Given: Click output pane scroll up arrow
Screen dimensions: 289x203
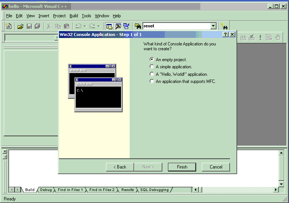Looking at the screenshot, I should tap(281, 153).
